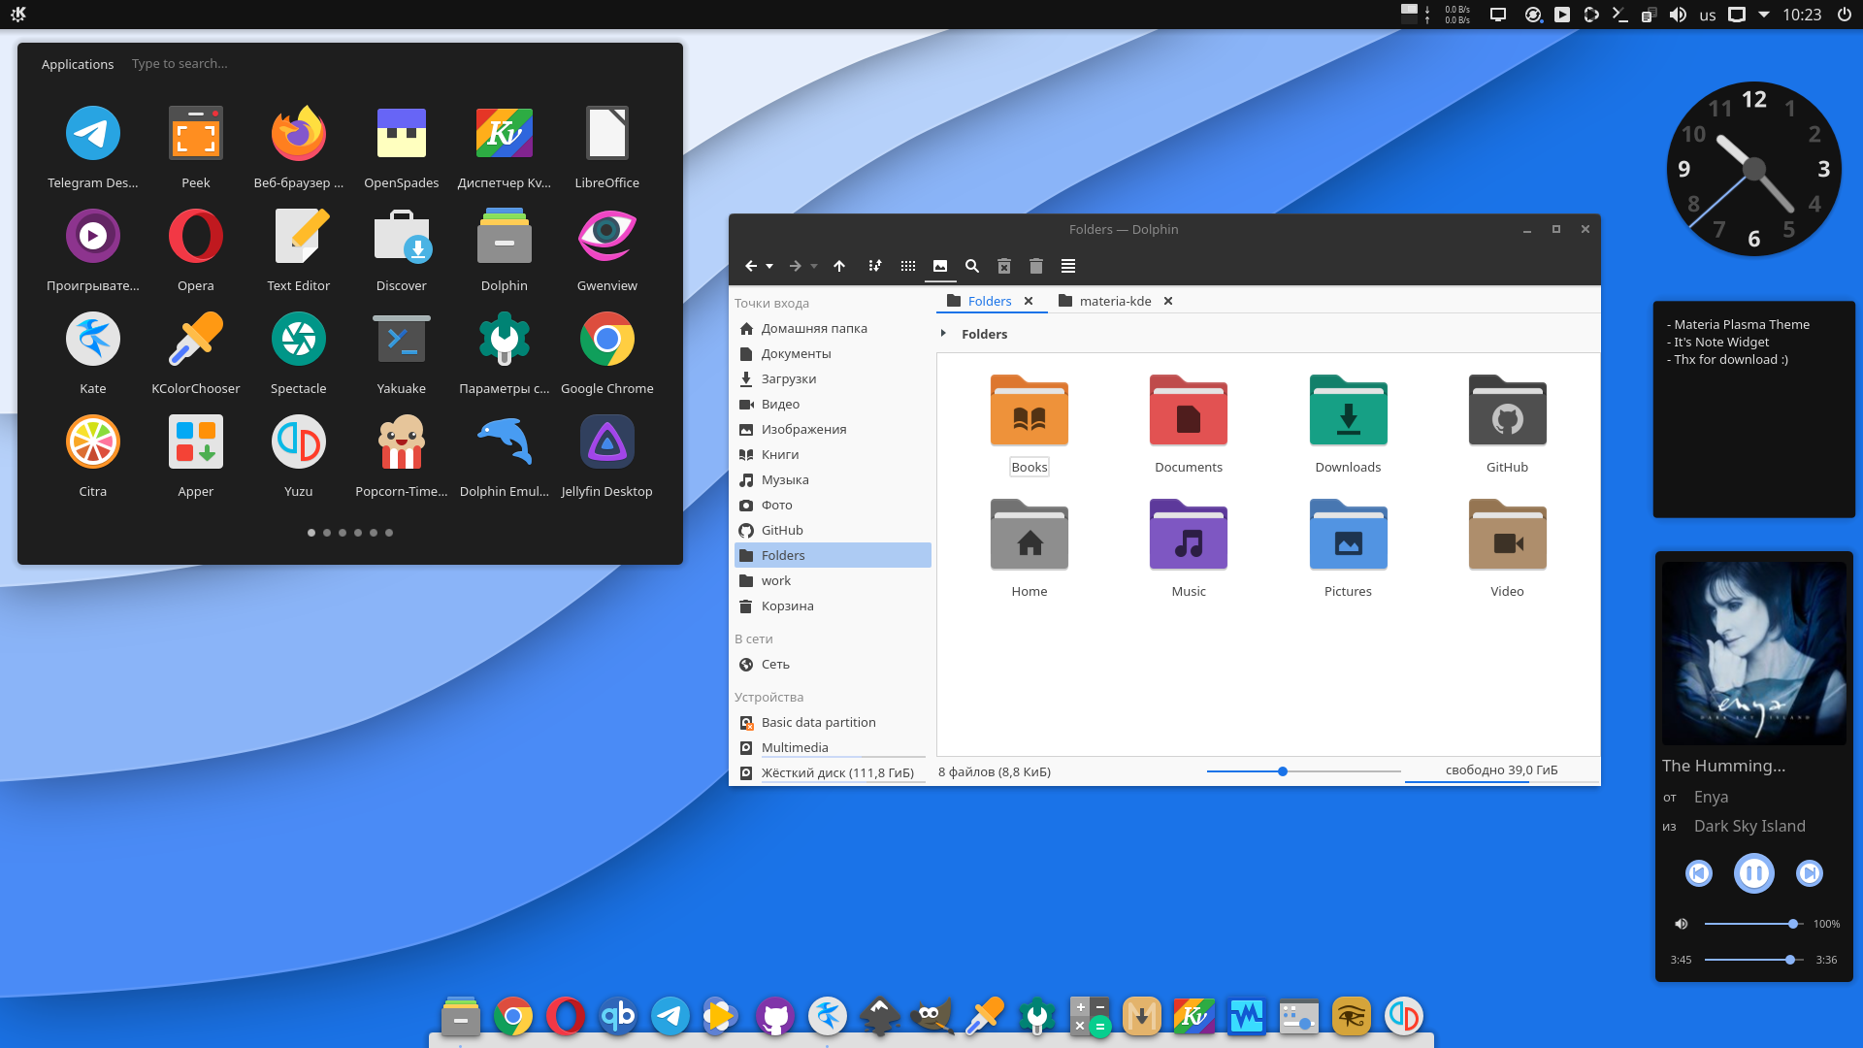Open the KDE application launcher in the panel
The width and height of the screenshot is (1863, 1048).
point(18,14)
